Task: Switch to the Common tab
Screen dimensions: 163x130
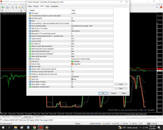Action: tap(36, 6)
